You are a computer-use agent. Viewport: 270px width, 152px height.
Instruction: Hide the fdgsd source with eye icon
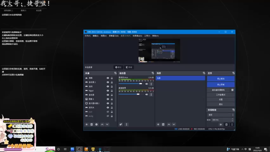point(108,91)
